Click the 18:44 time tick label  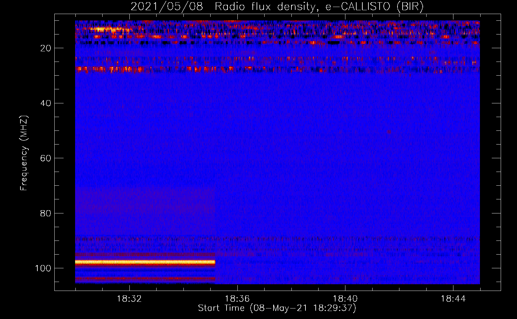[453, 299]
